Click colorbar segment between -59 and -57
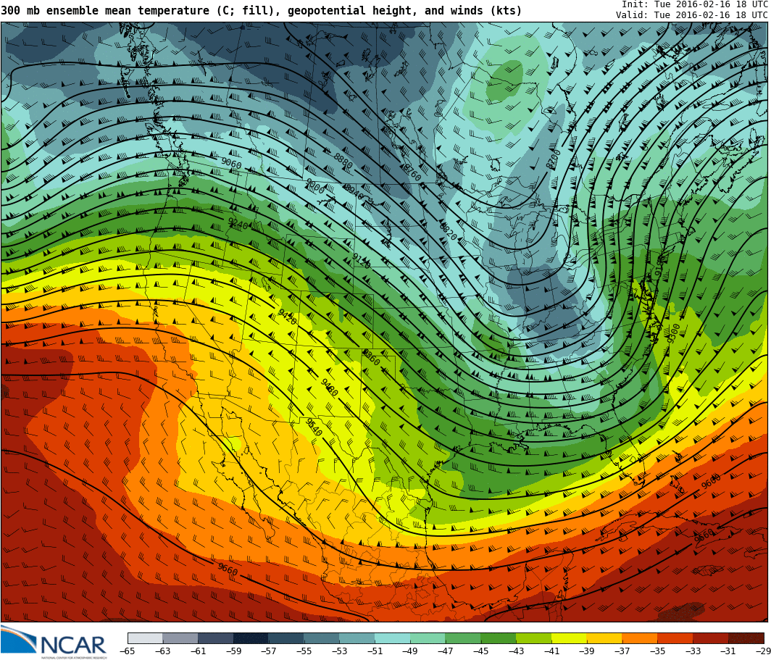The image size is (771, 660). click(x=251, y=638)
